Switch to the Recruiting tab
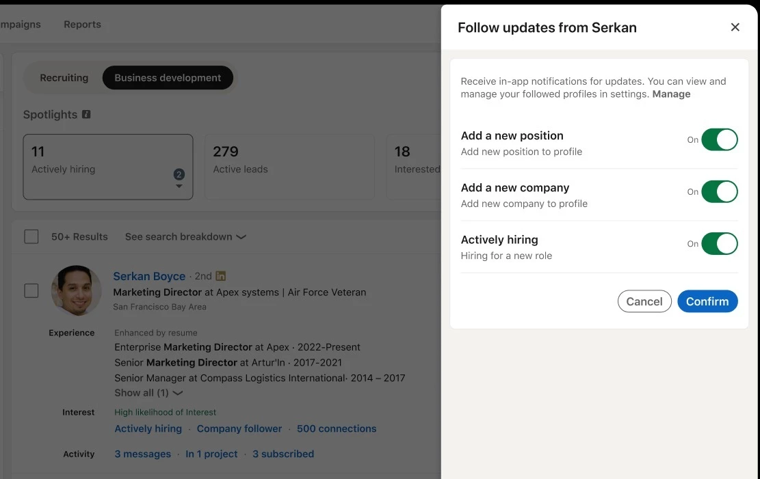The height and width of the screenshot is (479, 760). point(65,77)
